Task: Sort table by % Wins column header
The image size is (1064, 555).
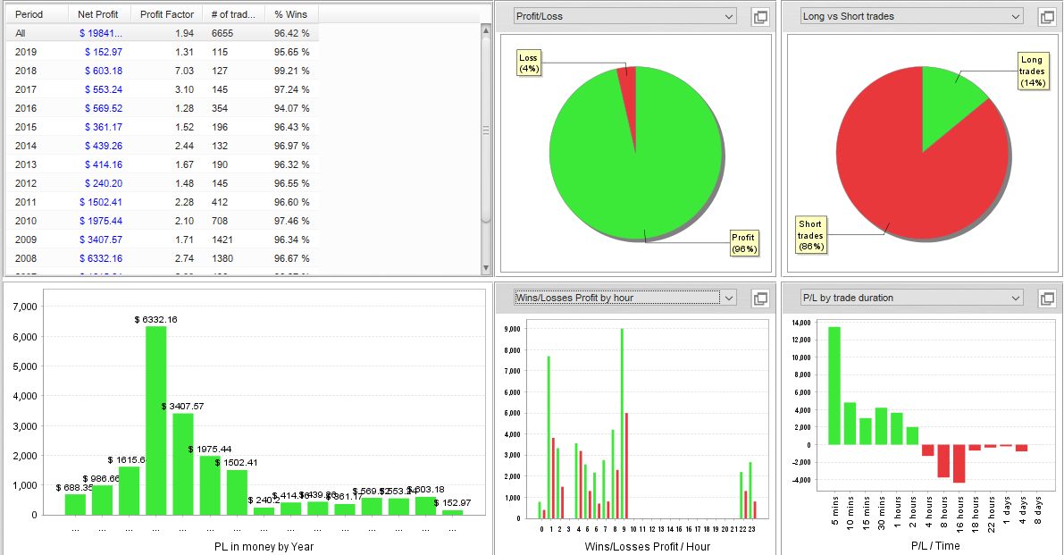Action: (291, 14)
